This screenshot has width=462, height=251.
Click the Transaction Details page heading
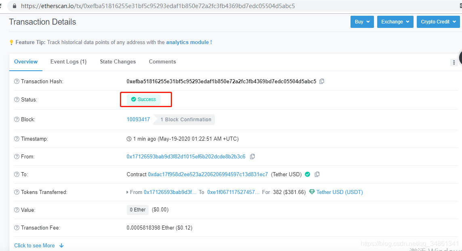[x=42, y=22]
